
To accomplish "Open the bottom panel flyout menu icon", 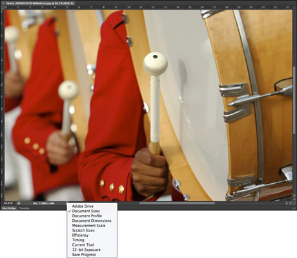I will coord(293,208).
